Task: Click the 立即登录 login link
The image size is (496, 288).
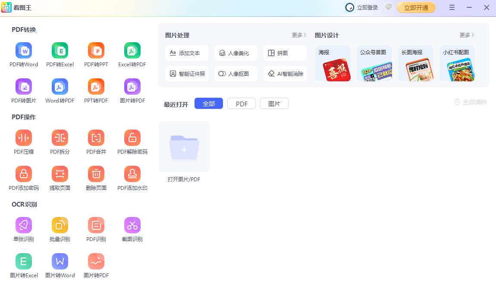Action: pyautogui.click(x=366, y=7)
